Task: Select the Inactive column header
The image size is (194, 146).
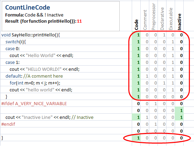Action: tap(179, 22)
